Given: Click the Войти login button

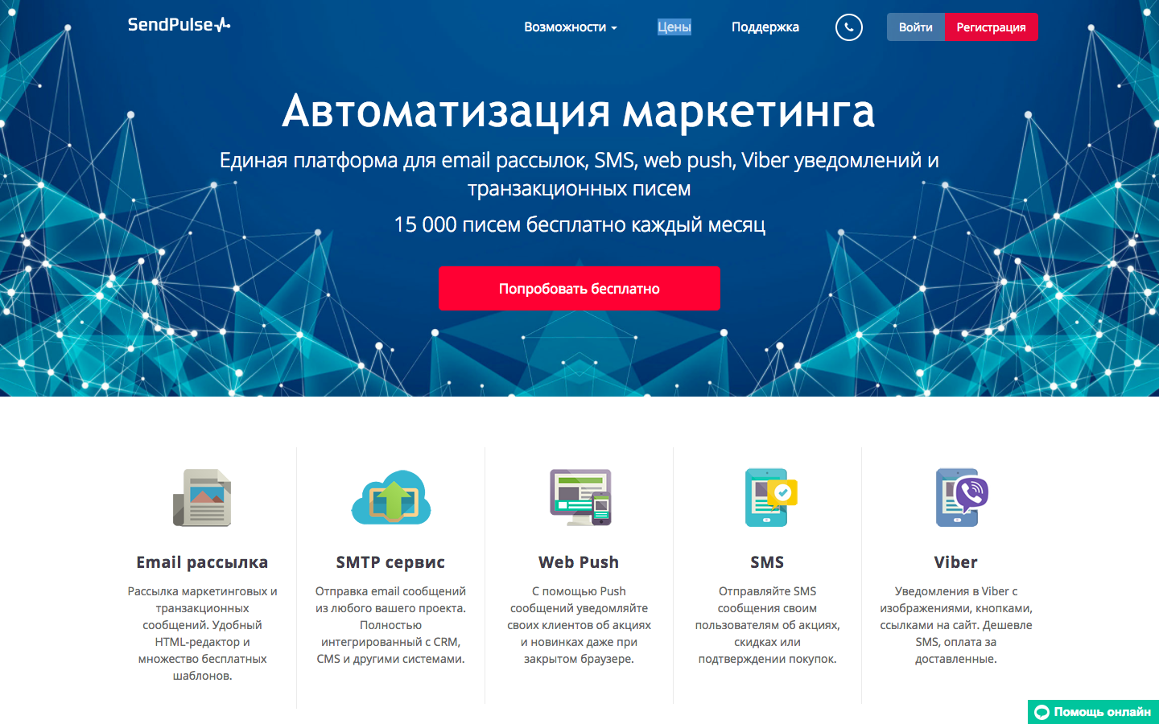Looking at the screenshot, I should [916, 27].
